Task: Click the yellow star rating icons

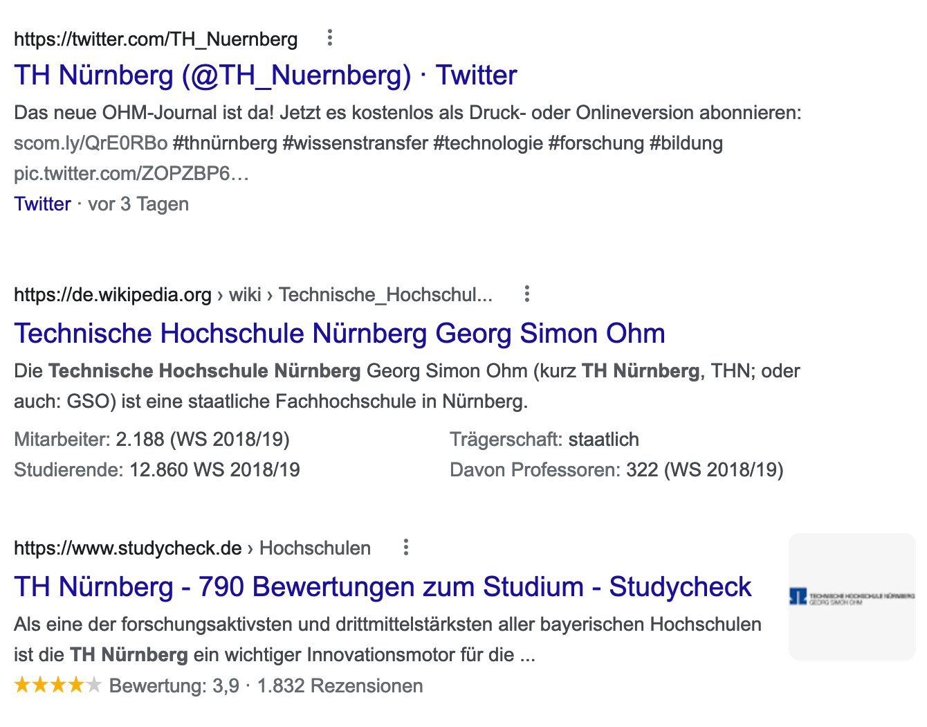Action: 58,685
